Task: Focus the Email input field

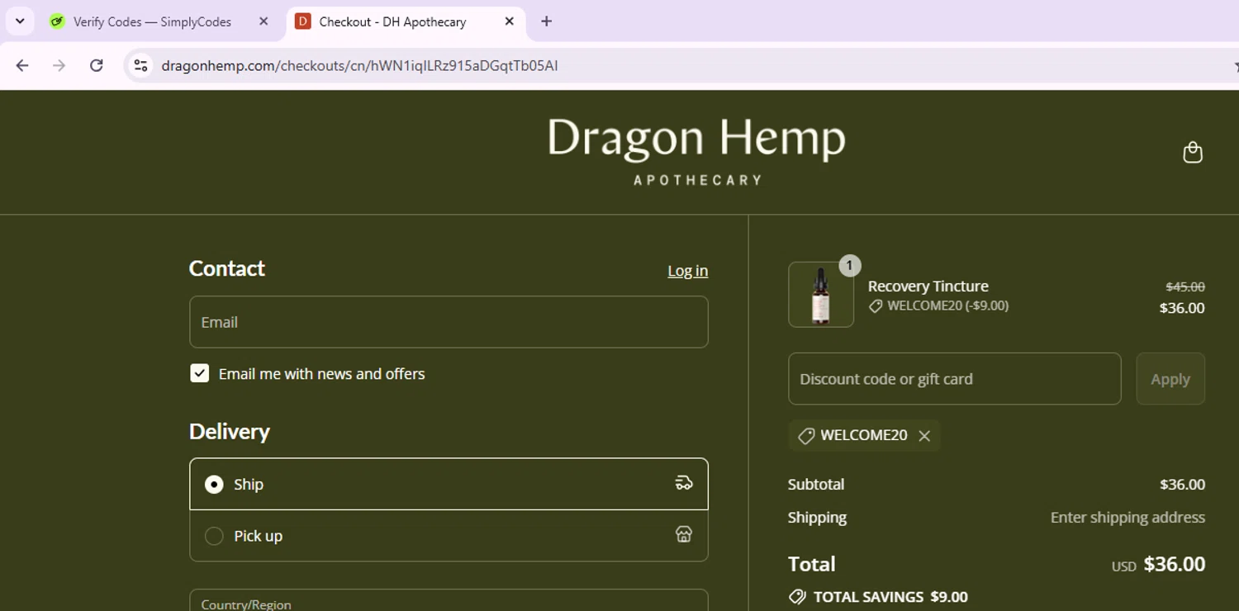Action: tap(449, 322)
